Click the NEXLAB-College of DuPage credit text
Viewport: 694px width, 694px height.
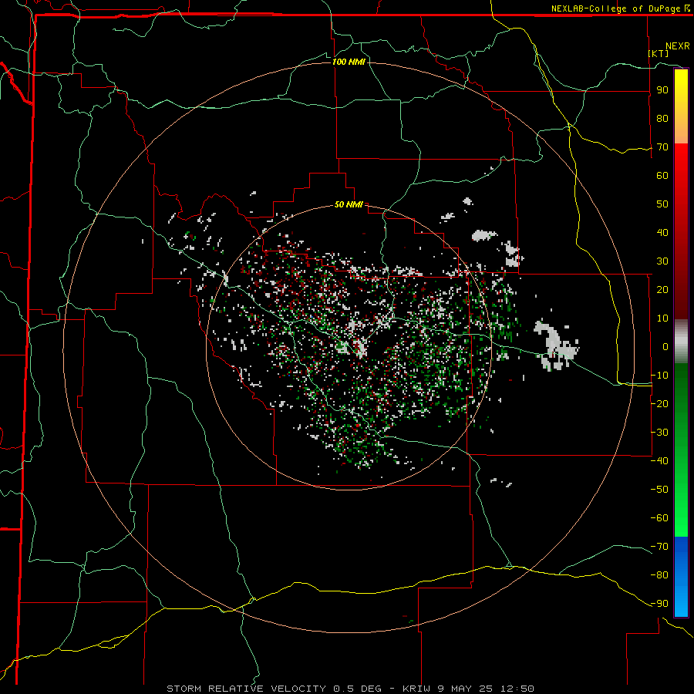tap(620, 8)
